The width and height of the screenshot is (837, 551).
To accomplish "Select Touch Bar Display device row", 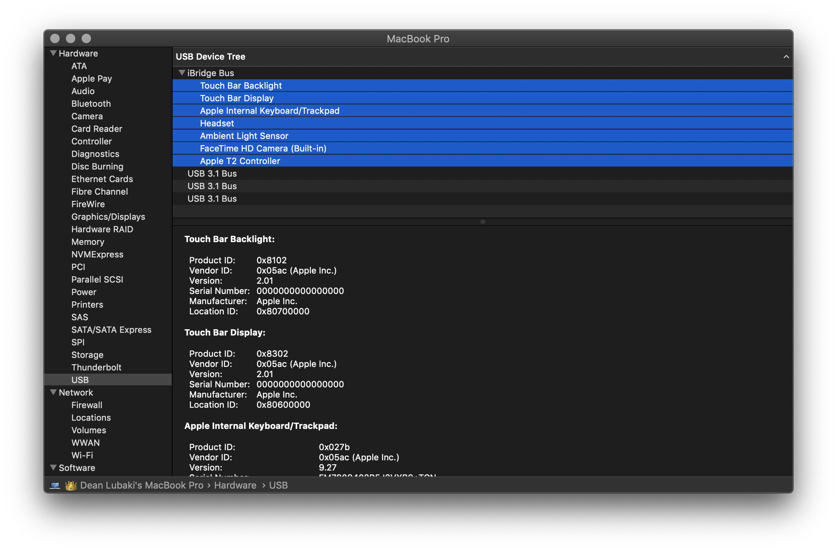I will tap(482, 98).
